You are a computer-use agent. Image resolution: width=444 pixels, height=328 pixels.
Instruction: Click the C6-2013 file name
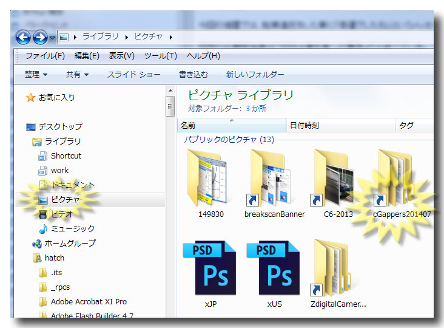338,214
